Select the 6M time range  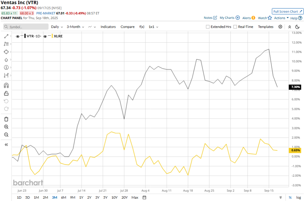[x=63, y=197]
